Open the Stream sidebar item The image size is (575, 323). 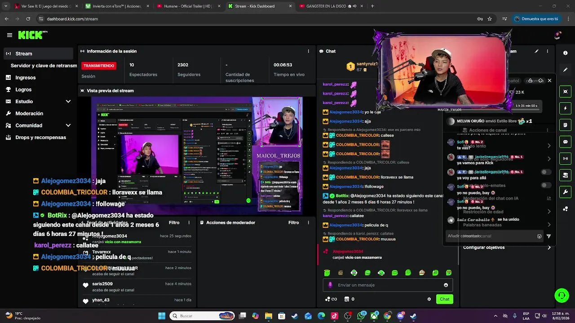coord(38,53)
